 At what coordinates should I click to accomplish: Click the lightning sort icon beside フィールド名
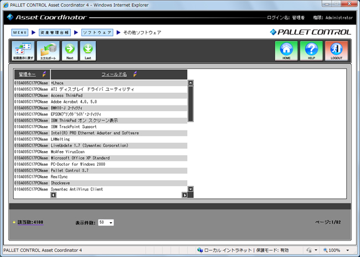[x=135, y=74]
